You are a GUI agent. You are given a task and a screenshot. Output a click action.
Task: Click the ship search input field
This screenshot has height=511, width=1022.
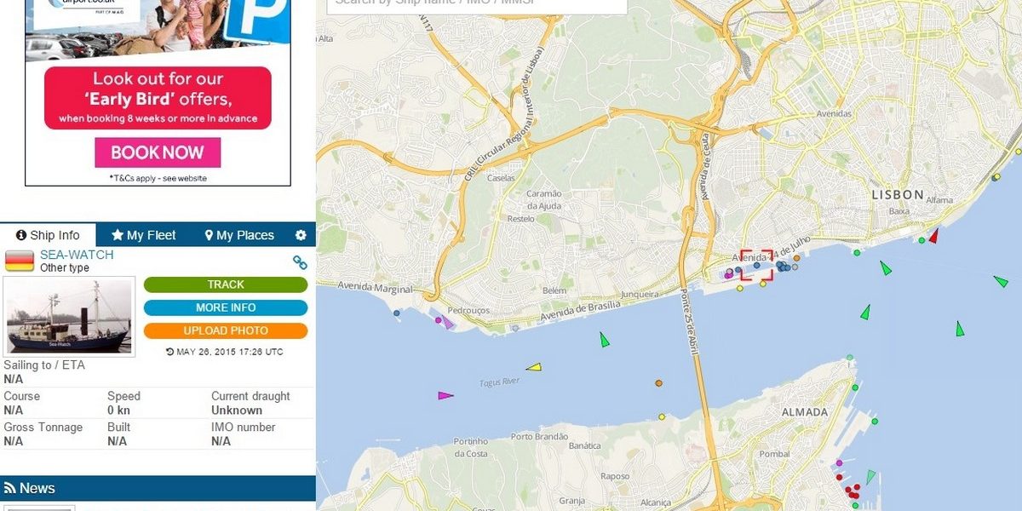click(477, 4)
